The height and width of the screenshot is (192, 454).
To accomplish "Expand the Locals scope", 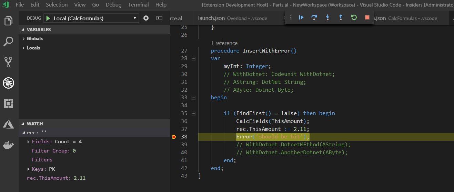I will [x=23, y=48].
